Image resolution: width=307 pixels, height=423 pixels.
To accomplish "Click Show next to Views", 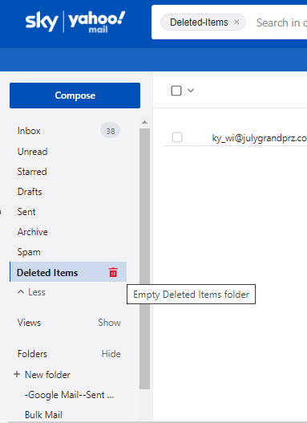I will coord(109,323).
